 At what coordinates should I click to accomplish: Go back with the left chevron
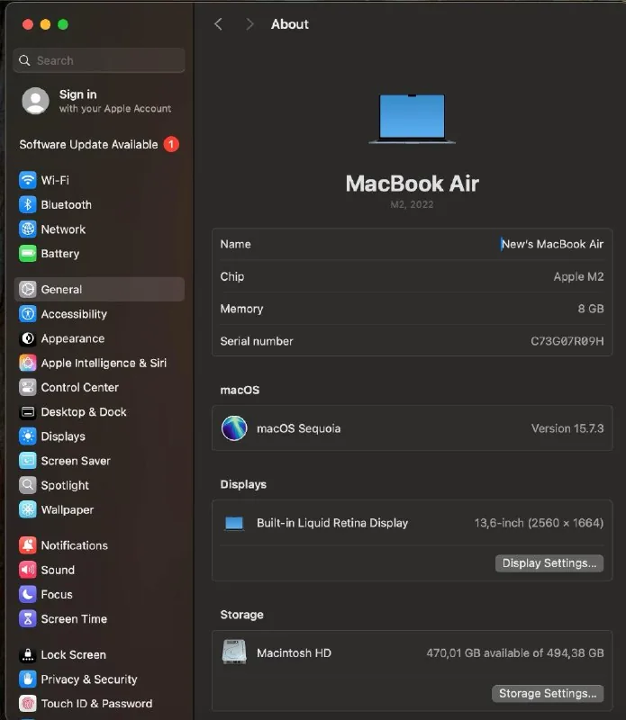pos(218,24)
